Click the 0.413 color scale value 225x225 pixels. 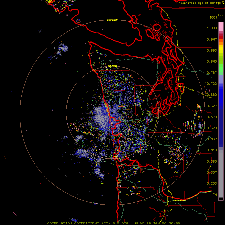click(212, 150)
